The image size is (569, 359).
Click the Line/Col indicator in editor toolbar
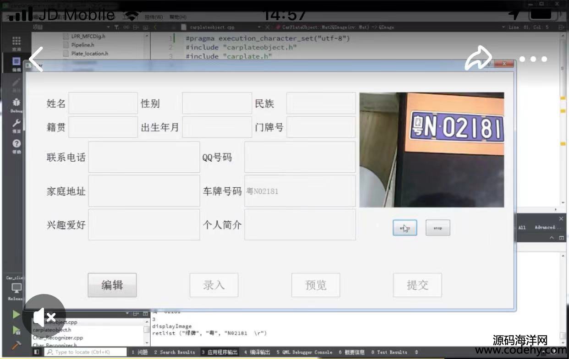coord(529,27)
